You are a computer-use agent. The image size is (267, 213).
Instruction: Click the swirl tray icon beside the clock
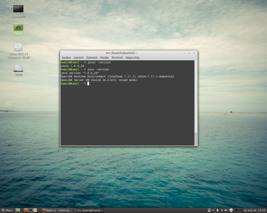click(241, 210)
